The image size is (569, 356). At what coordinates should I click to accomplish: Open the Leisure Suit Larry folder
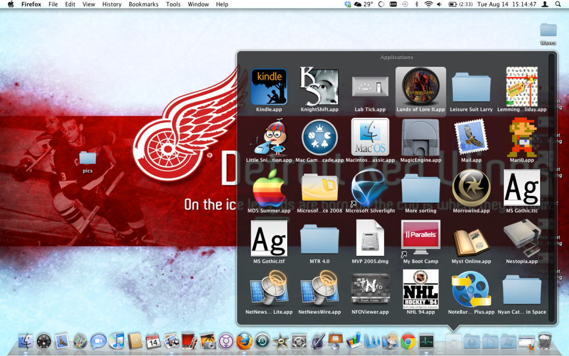tap(471, 87)
